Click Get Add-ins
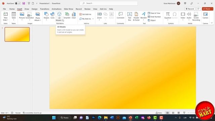The width and height of the screenshot is (215, 121). tap(85, 14)
